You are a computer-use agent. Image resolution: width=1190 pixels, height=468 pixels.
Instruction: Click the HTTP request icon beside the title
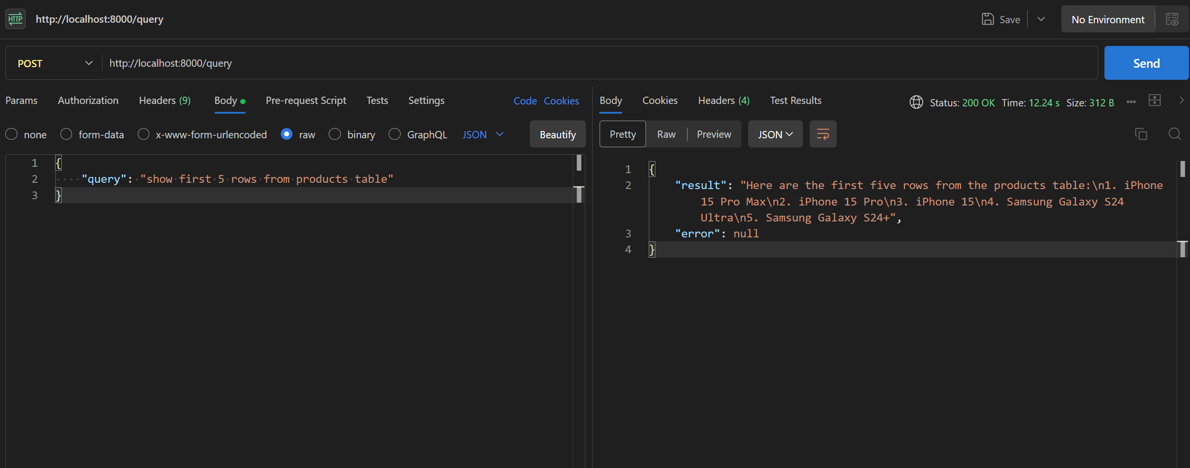(15, 19)
